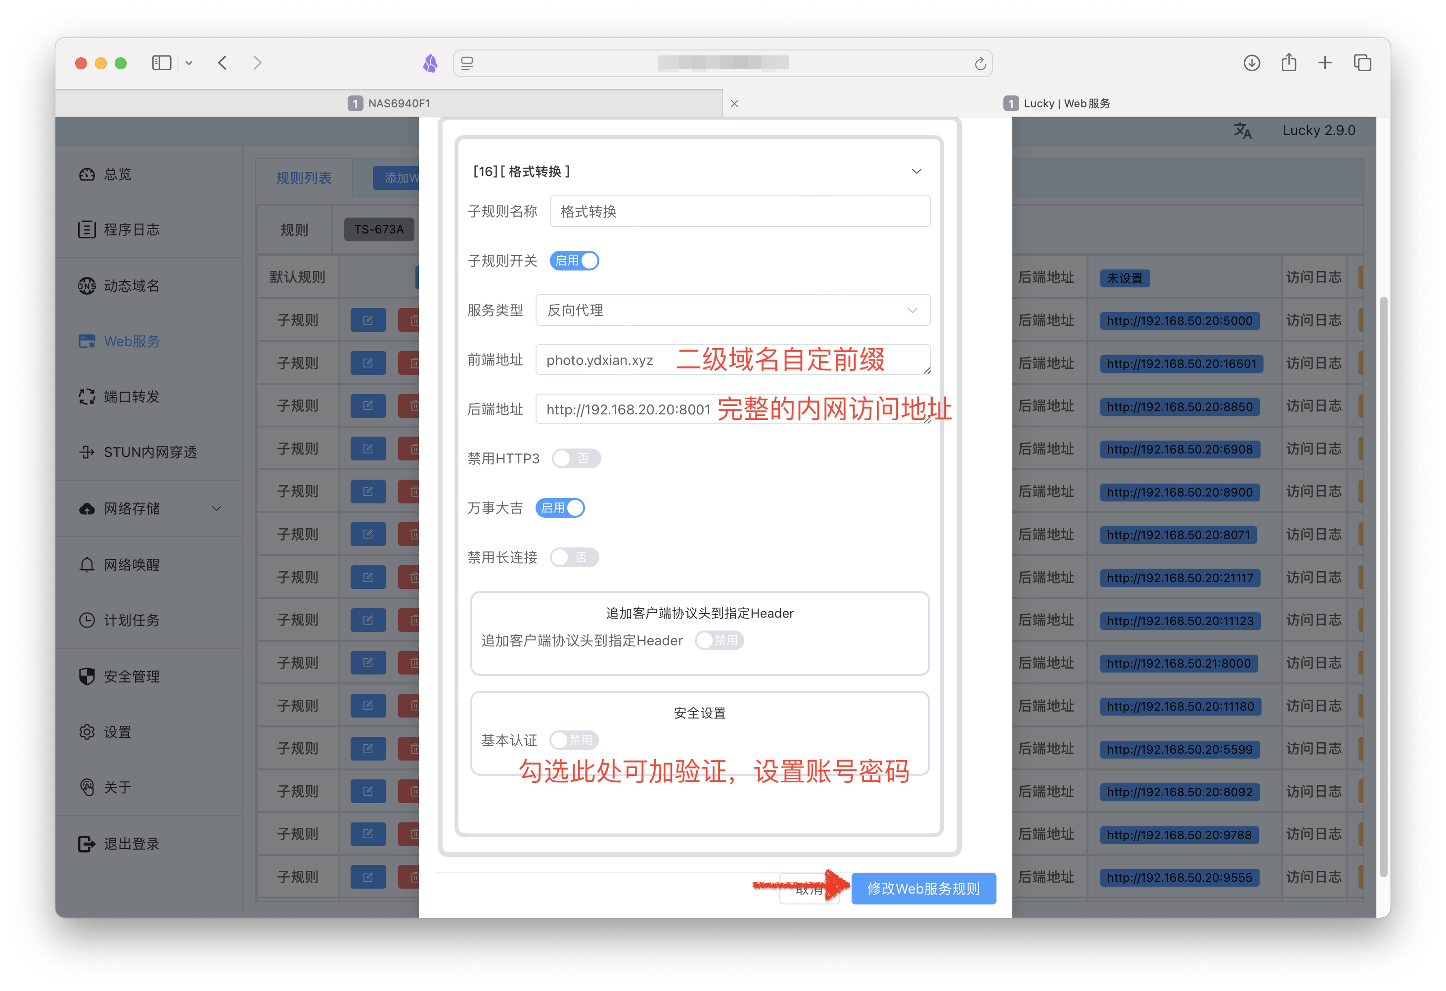The image size is (1446, 991).
Task: Click the Safari share icon
Action: point(1289,62)
